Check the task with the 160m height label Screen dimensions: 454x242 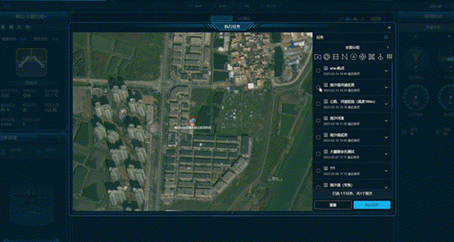318,104
